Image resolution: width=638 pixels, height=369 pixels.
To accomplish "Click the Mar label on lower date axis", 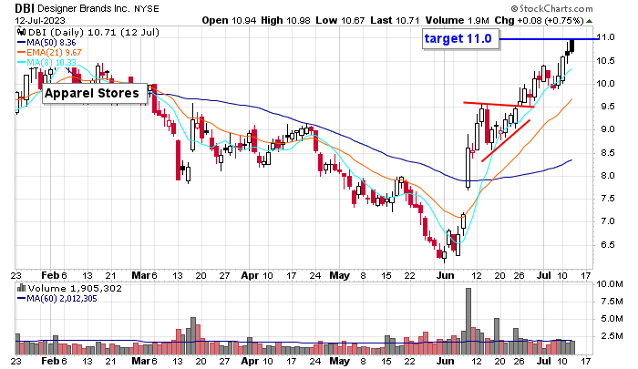I will (140, 362).
